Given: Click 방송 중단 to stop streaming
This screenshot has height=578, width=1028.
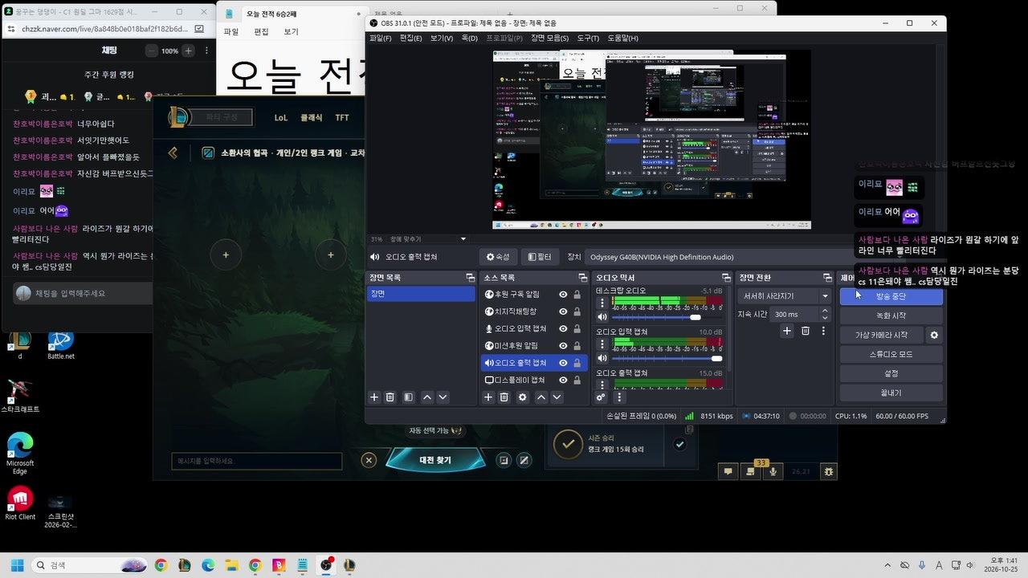Looking at the screenshot, I should (x=891, y=296).
